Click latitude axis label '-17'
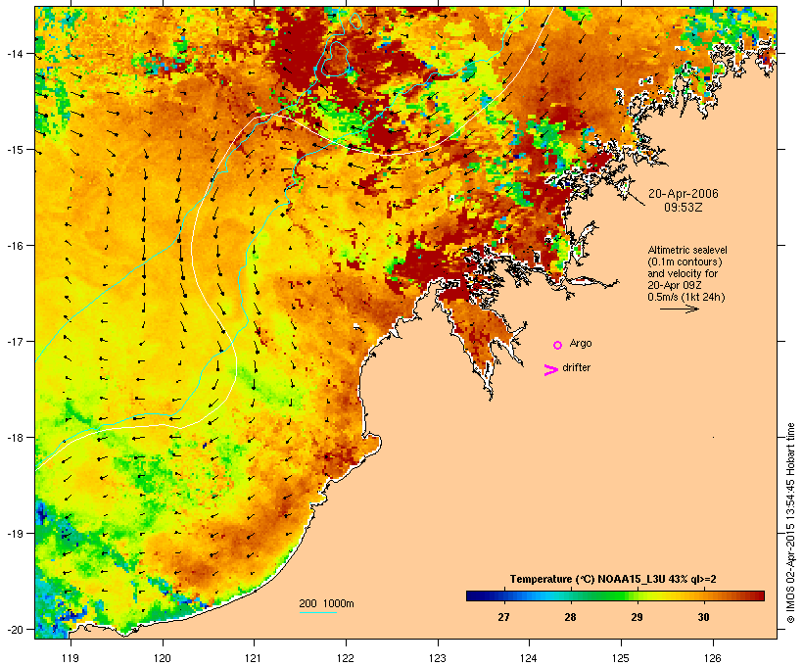The image size is (803, 666). coord(14,341)
